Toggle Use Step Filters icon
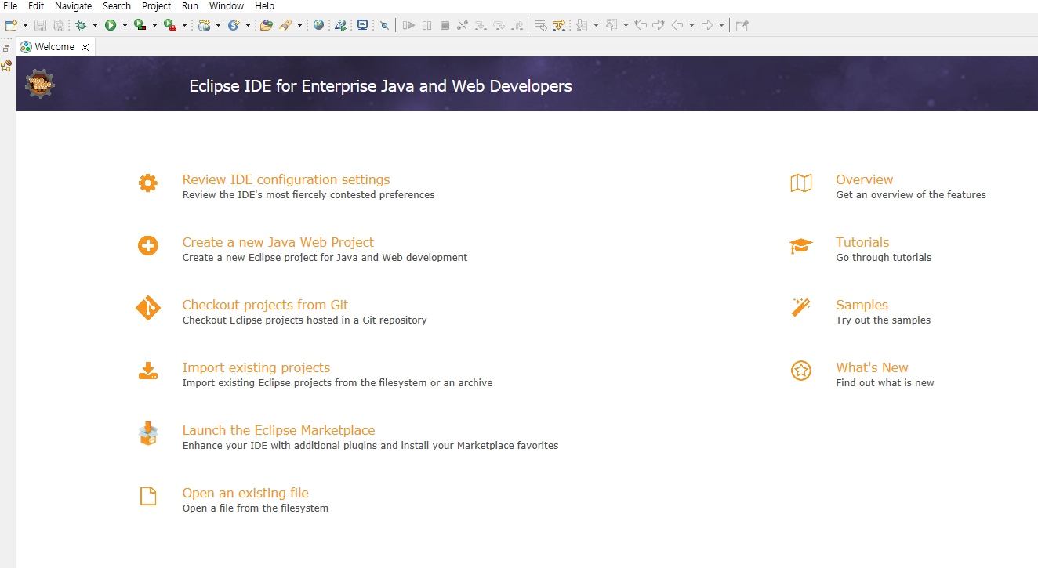 (x=559, y=25)
